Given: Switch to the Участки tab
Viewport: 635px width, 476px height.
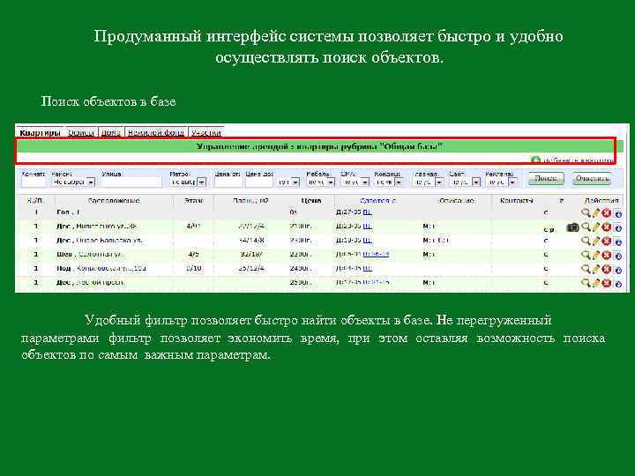Looking at the screenshot, I should (x=206, y=133).
